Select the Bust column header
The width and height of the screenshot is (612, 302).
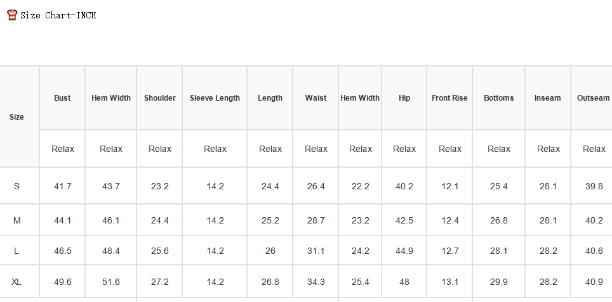(x=62, y=98)
